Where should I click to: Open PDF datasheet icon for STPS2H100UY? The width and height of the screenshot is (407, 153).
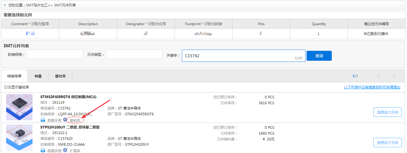click(x=43, y=151)
